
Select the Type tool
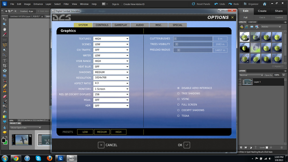pos(5,61)
